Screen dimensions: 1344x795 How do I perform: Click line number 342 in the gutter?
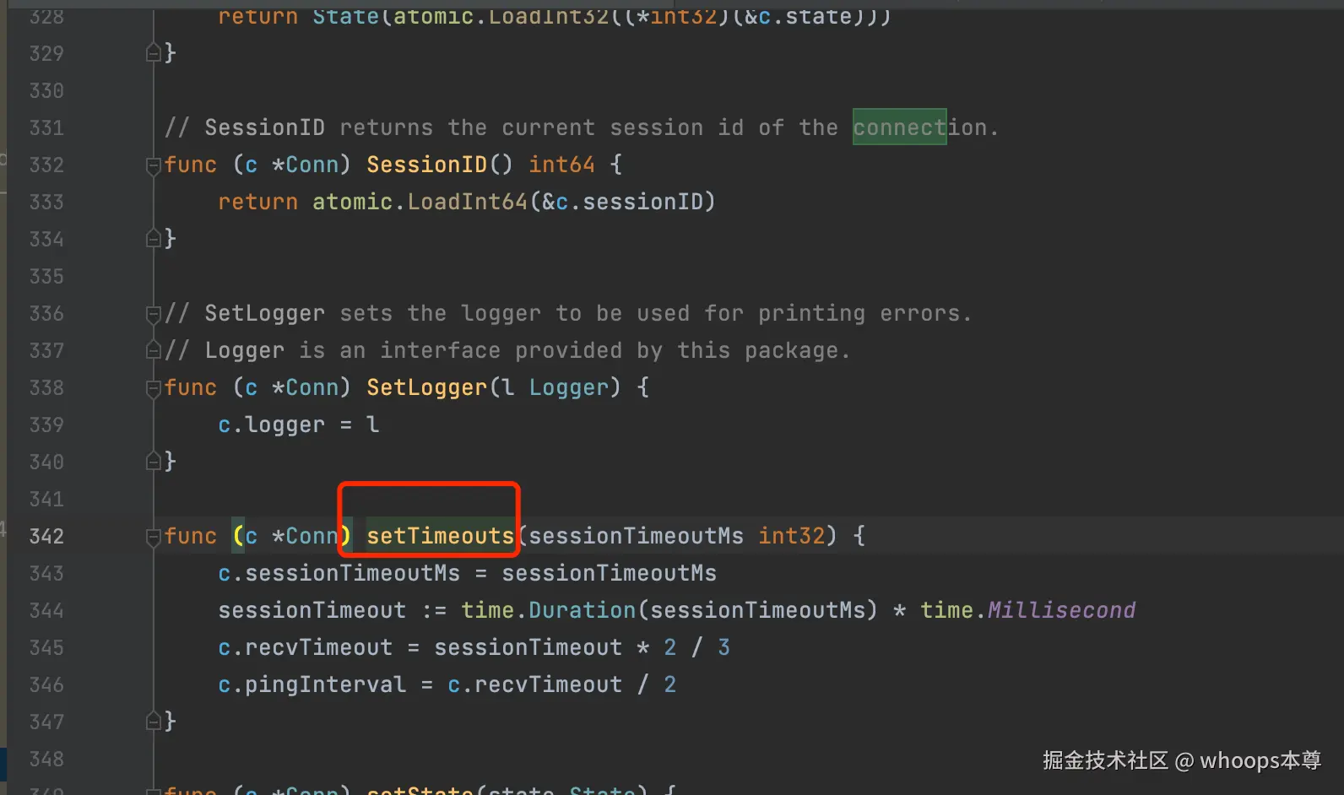[46, 536]
